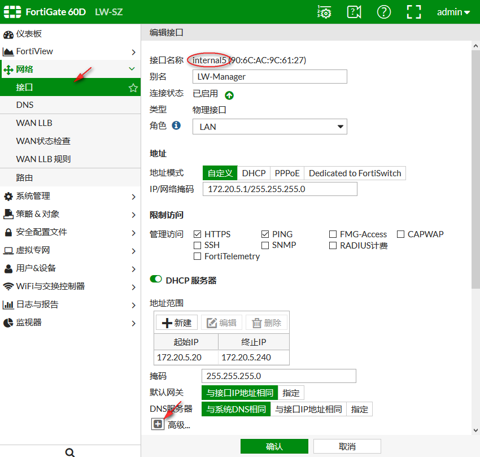Create a new DHCP address range
The image size is (480, 457).
pos(177,323)
